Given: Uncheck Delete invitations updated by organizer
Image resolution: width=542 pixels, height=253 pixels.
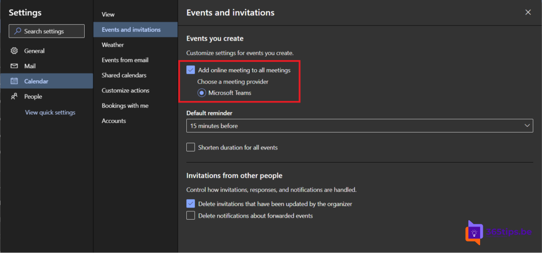Looking at the screenshot, I should coord(191,203).
